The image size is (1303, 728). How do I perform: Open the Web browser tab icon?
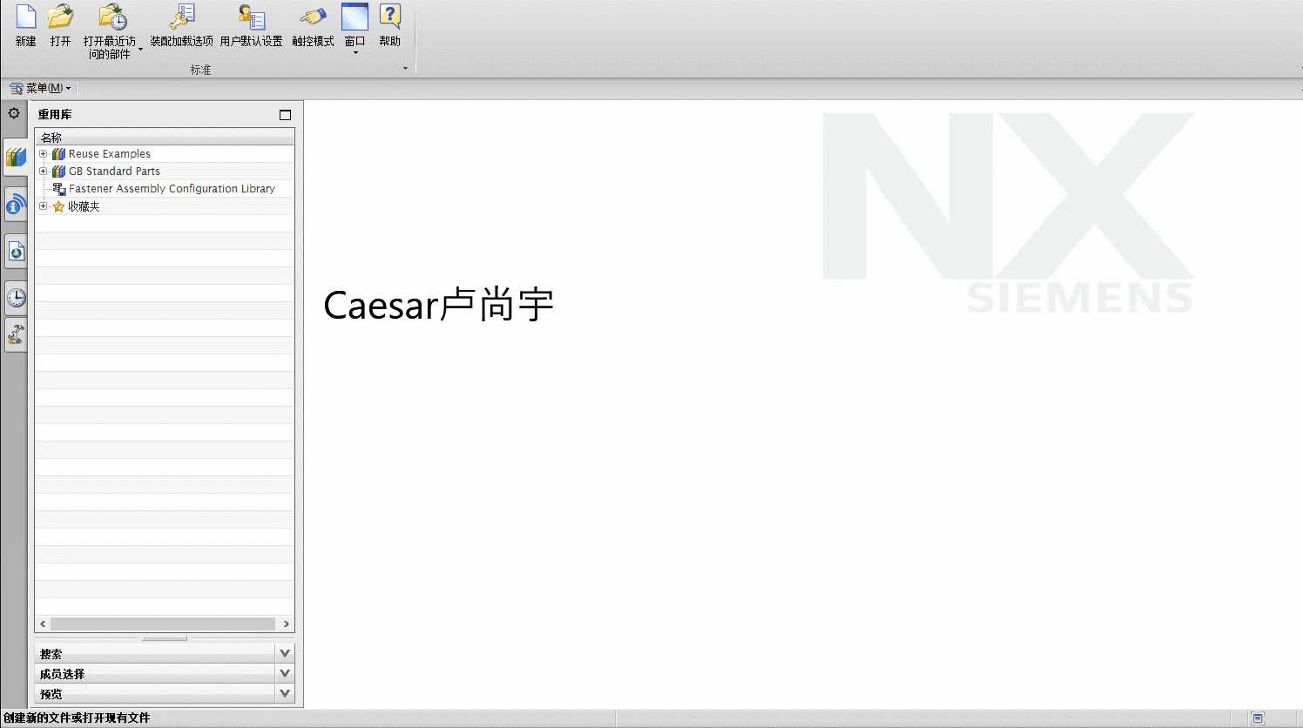click(x=16, y=252)
